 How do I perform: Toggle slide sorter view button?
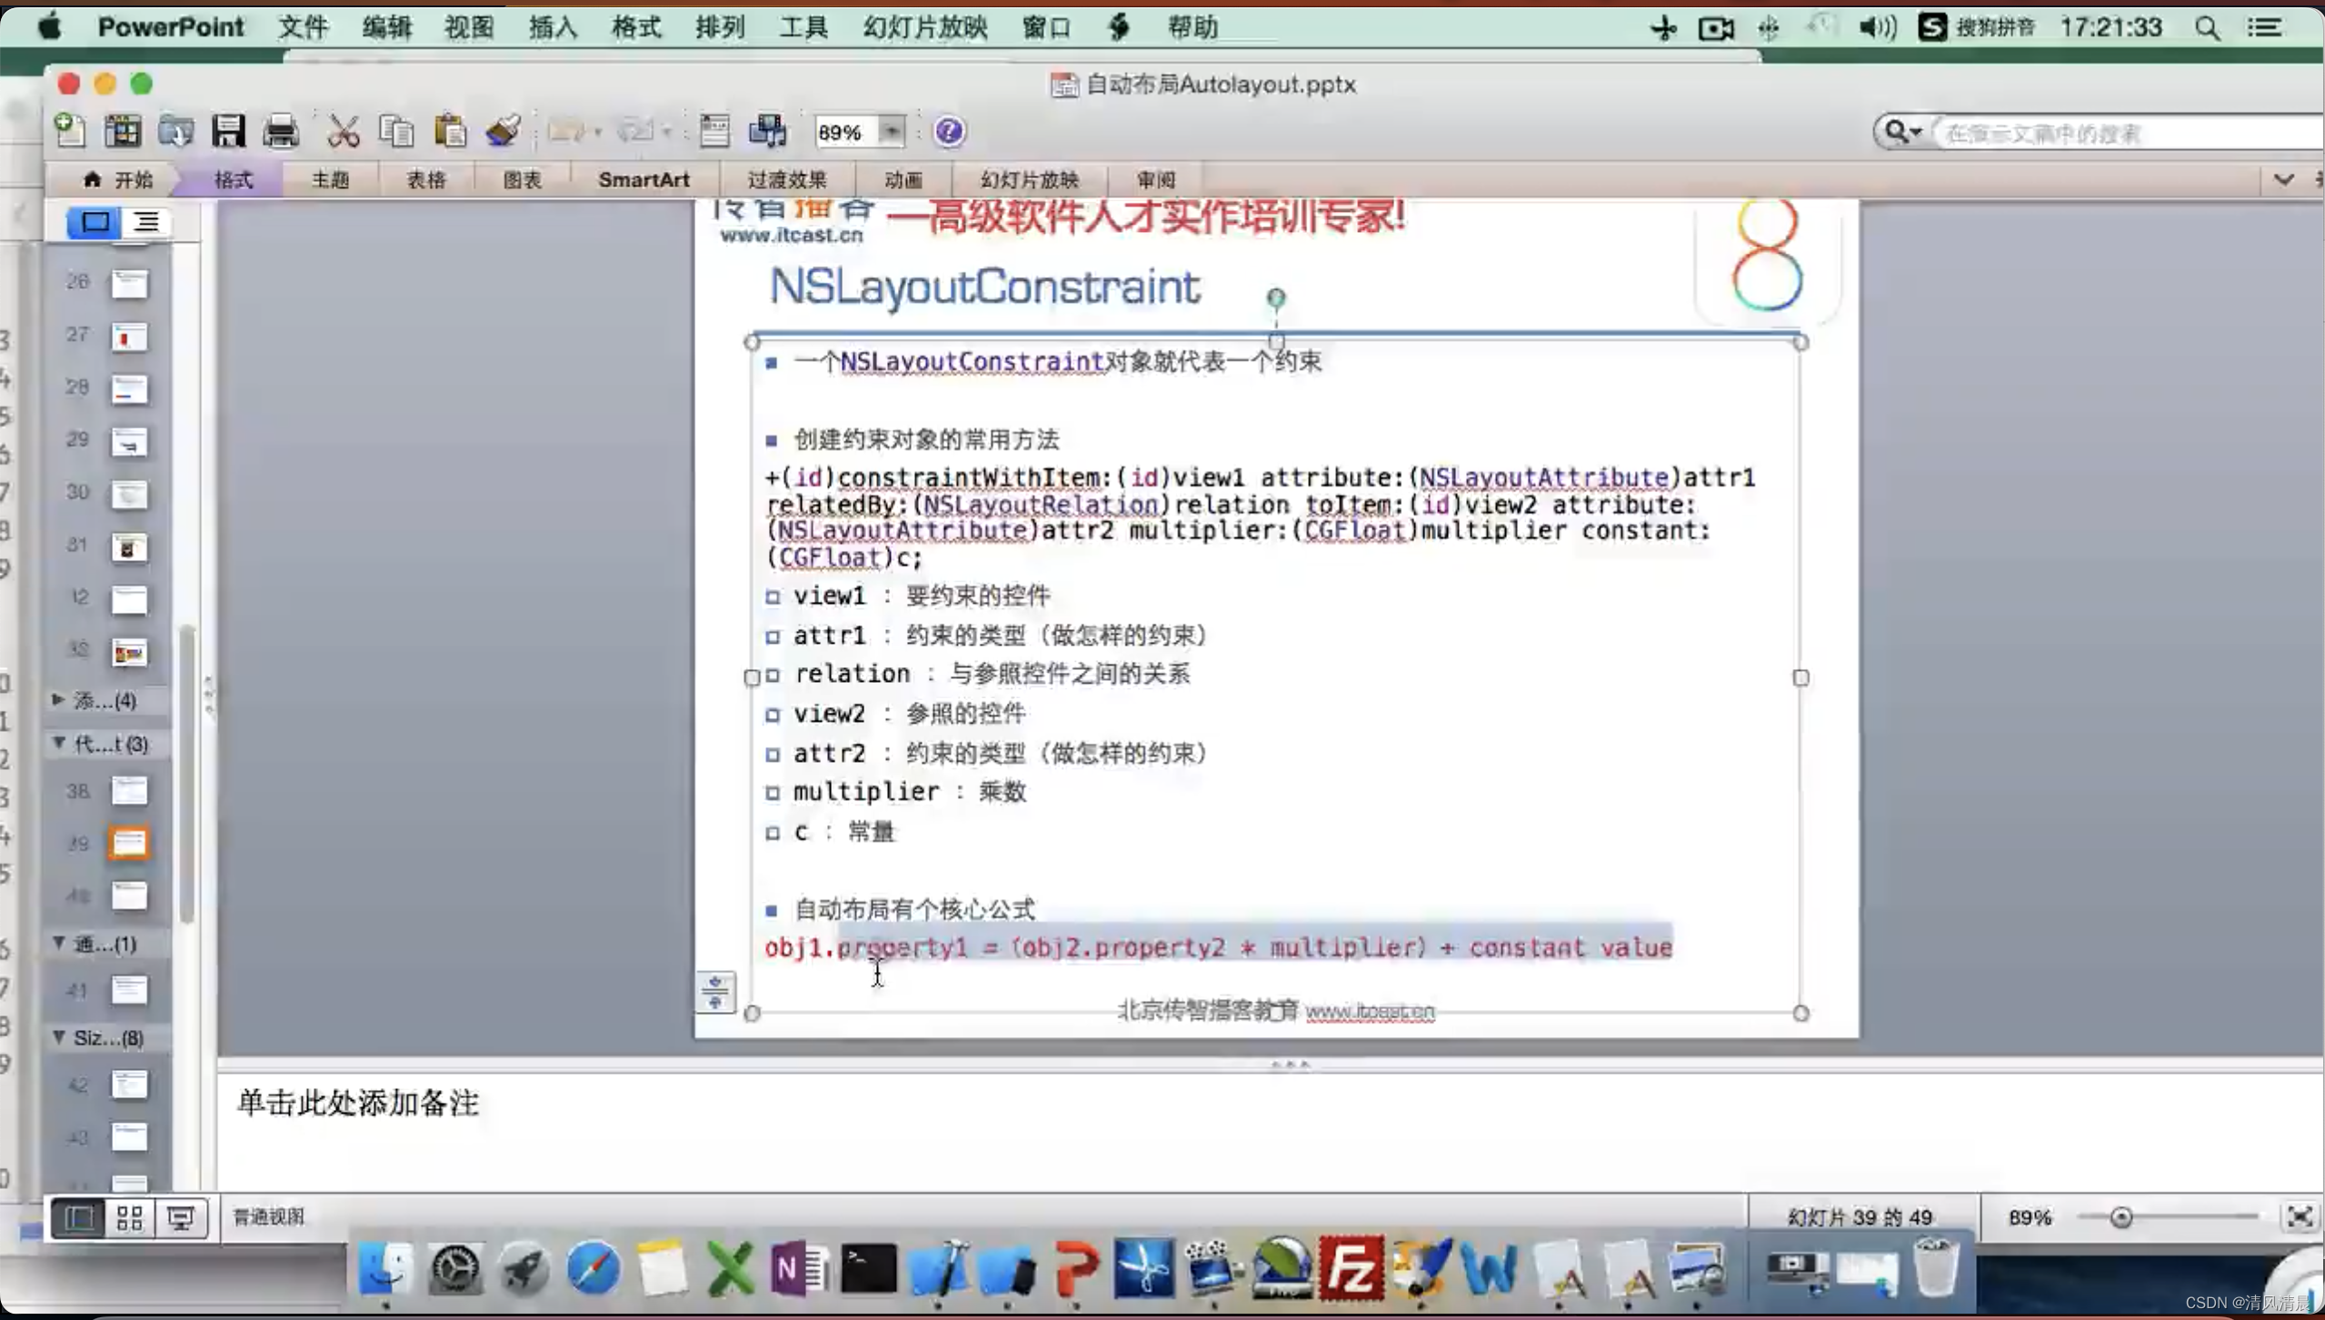(129, 1218)
